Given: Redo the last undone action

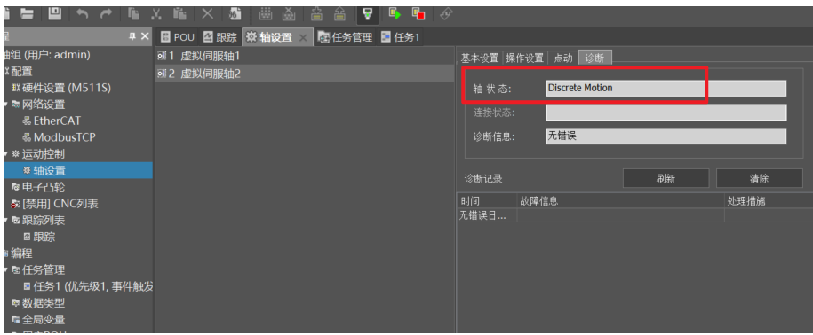Looking at the screenshot, I should click(x=107, y=14).
